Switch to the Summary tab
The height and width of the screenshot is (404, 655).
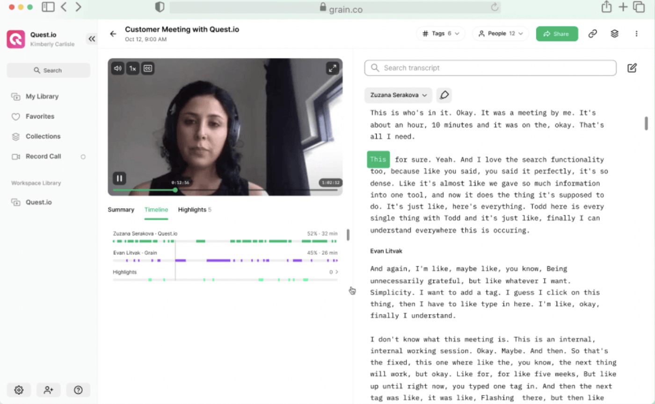(x=121, y=210)
